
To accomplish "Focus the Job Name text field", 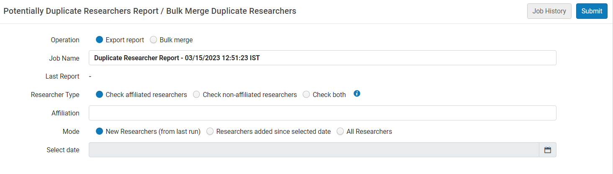I will (x=322, y=58).
